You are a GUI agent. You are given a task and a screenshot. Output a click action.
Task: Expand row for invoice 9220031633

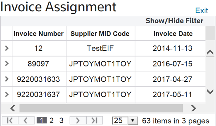click(x=6, y=79)
